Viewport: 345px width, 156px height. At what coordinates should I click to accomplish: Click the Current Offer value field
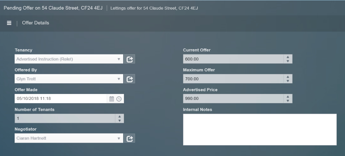pos(233,59)
